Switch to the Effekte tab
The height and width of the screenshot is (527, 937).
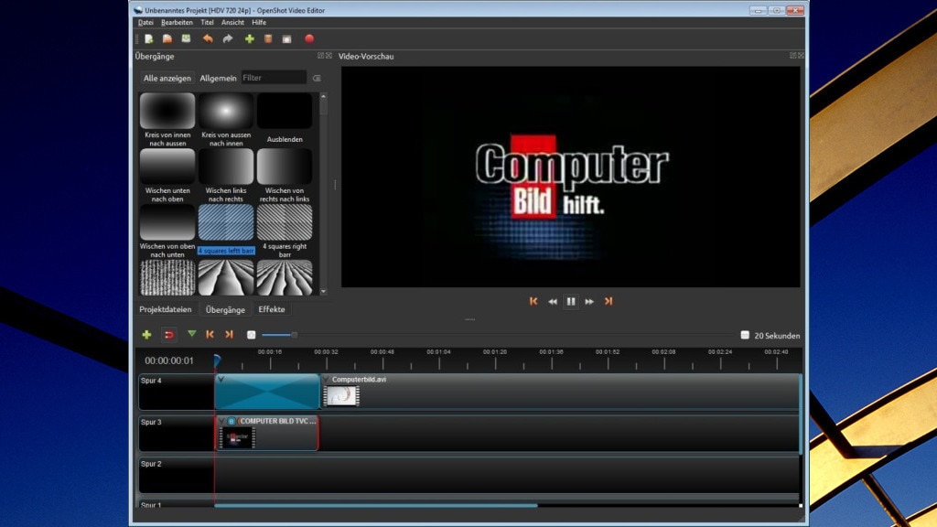click(272, 309)
